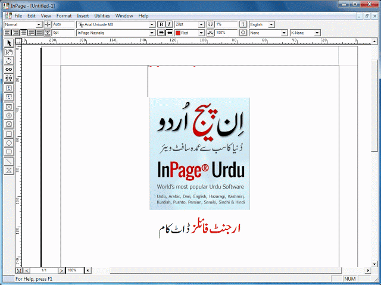
Task: Open the 28pt font size dropdown
Action: pos(201,24)
